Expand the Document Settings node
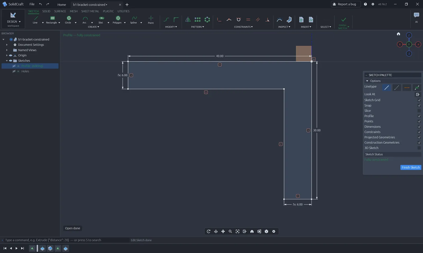The image size is (423, 253). pyautogui.click(x=7, y=45)
